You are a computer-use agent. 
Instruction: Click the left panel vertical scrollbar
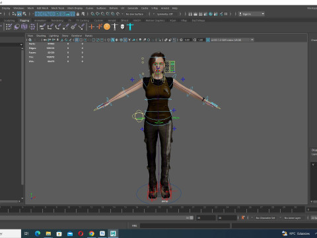click(x=22, y=116)
